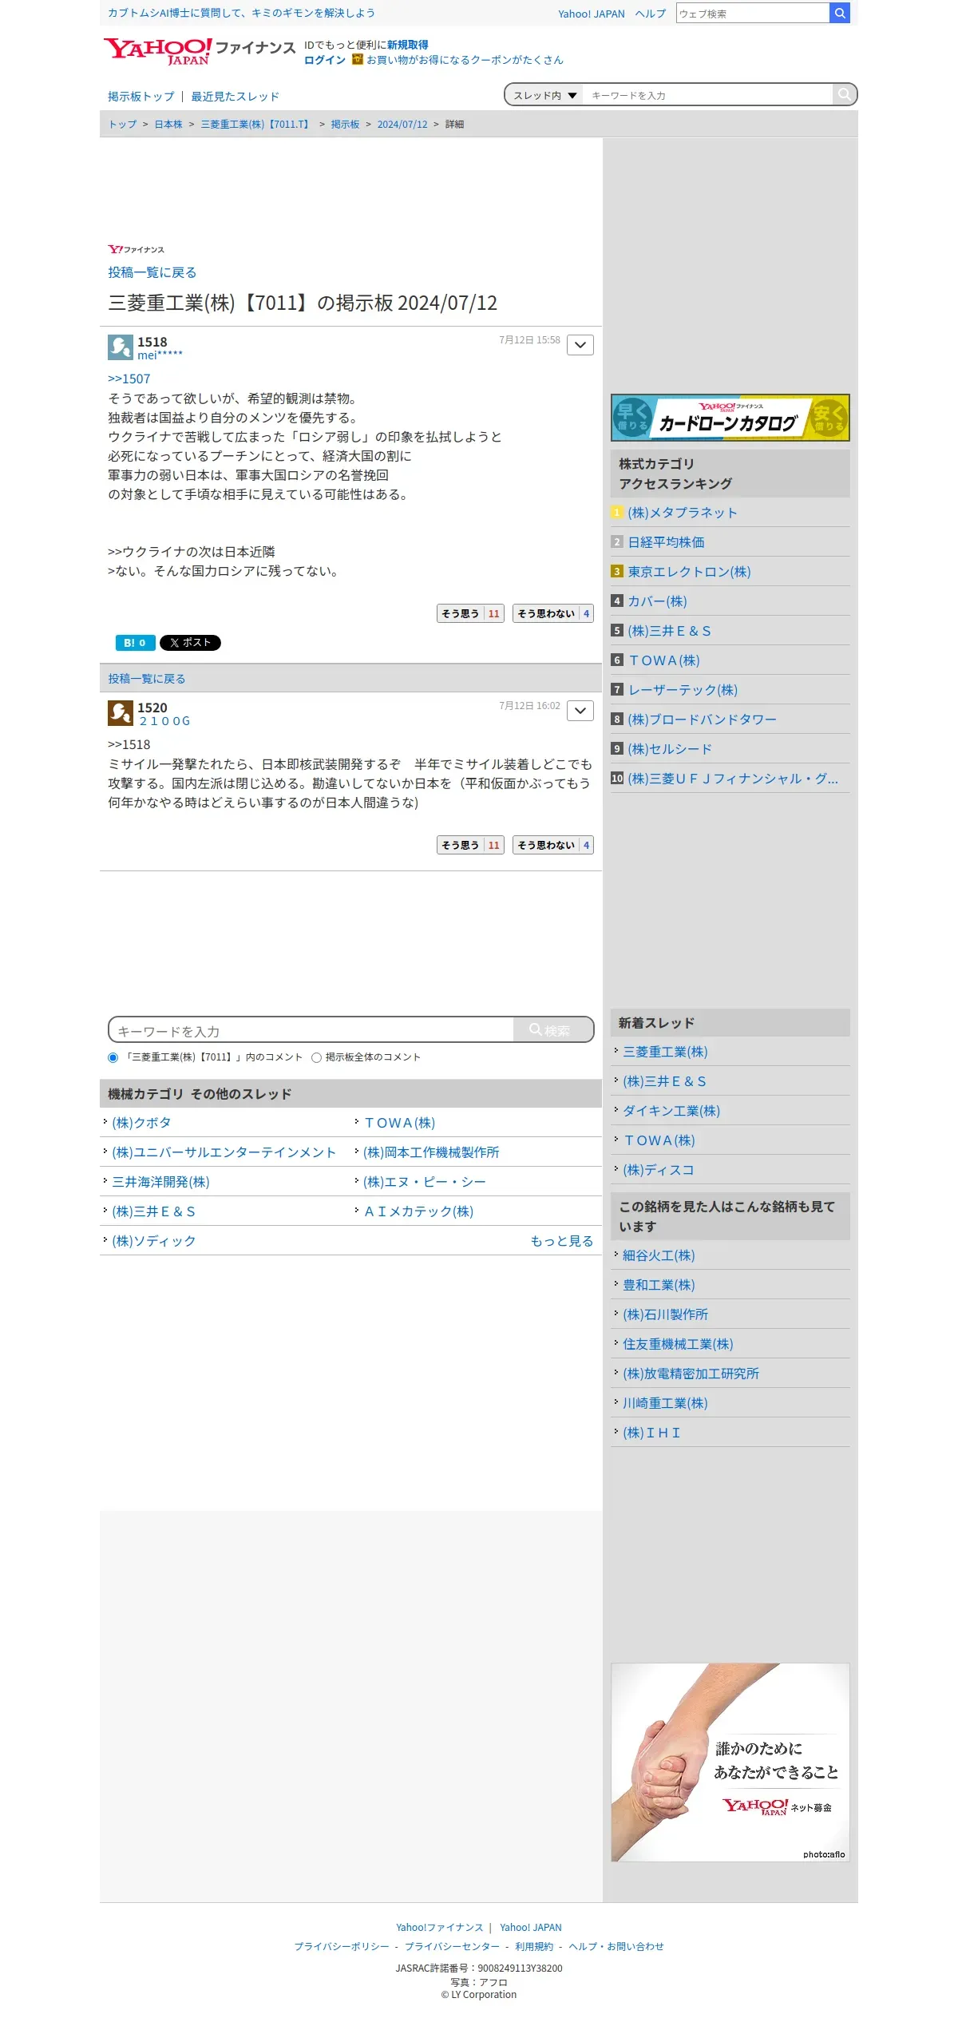Select 「三菱重工業(株)【7011】」内のコメント radio
This screenshot has width=958, height=2018.
click(x=113, y=1057)
